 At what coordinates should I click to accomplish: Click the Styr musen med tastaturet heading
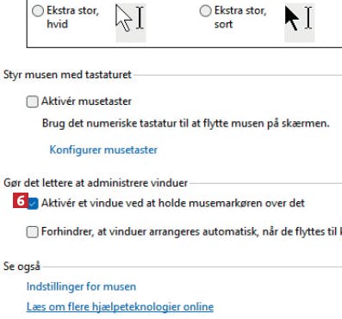coord(67,75)
